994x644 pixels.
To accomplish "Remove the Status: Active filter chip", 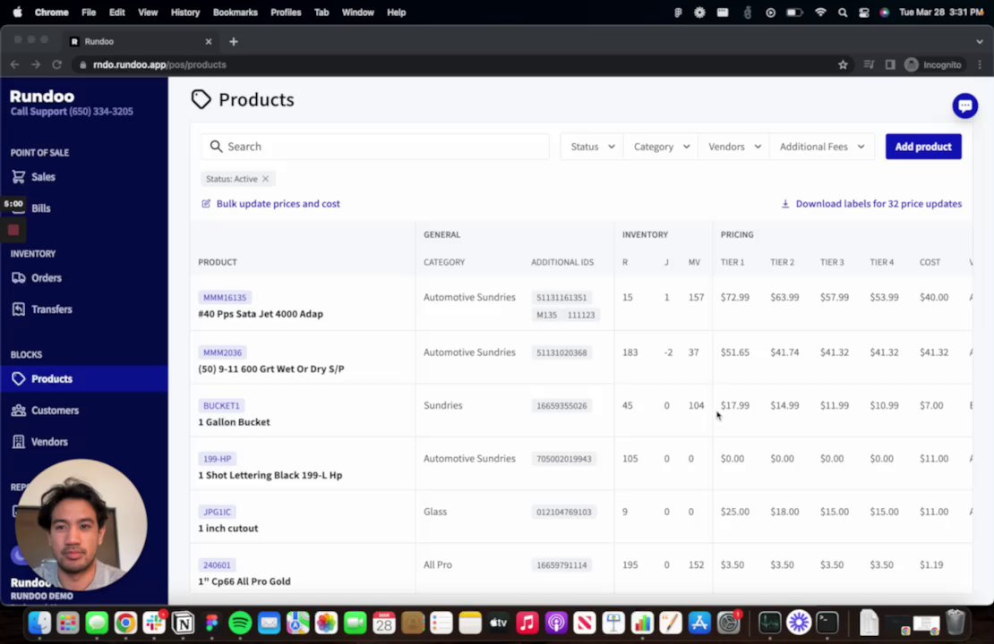I will click(266, 179).
